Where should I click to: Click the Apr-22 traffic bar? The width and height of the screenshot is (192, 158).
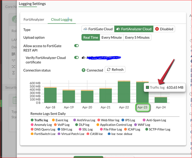(x=124, y=92)
